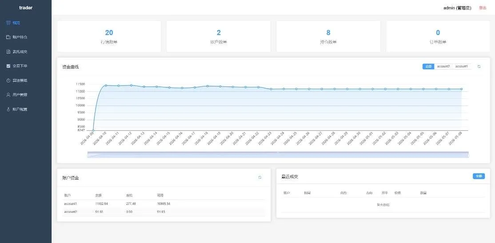495x243 pixels.
Task: Select the account2 tab on the chart
Action: point(443,67)
